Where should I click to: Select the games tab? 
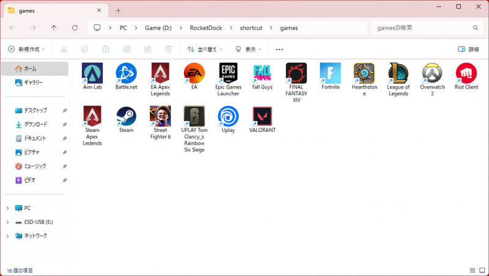click(56, 10)
